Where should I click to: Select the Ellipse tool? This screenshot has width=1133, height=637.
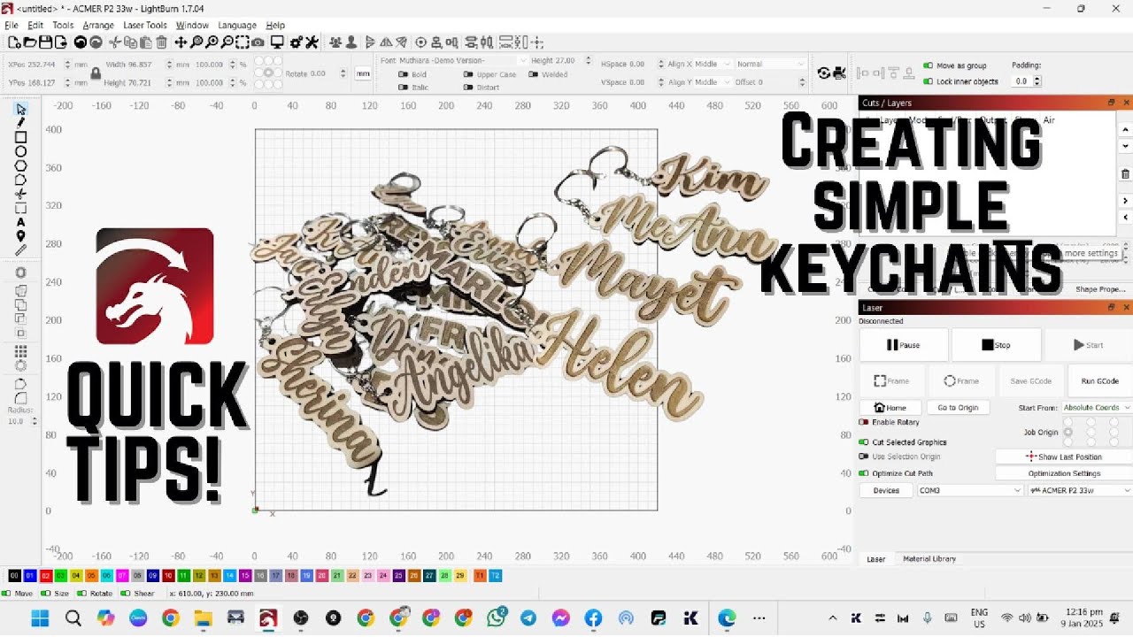click(20, 151)
